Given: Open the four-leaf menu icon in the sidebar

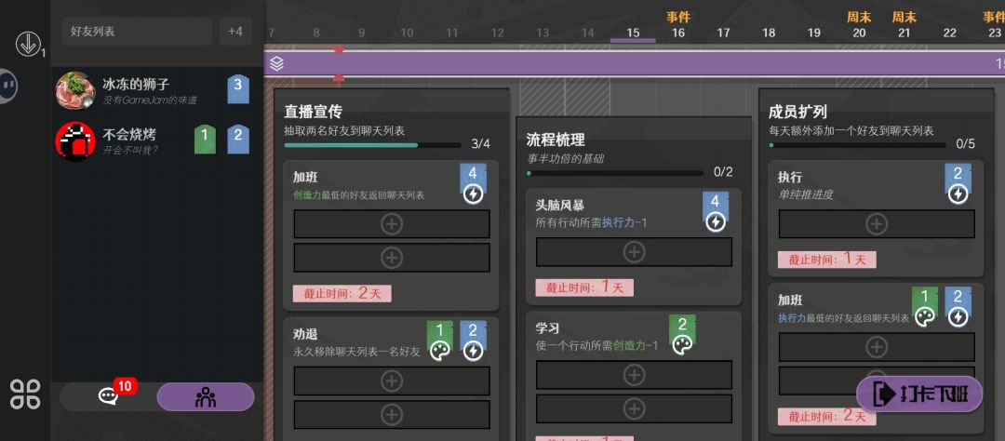Looking at the screenshot, I should coord(25,394).
